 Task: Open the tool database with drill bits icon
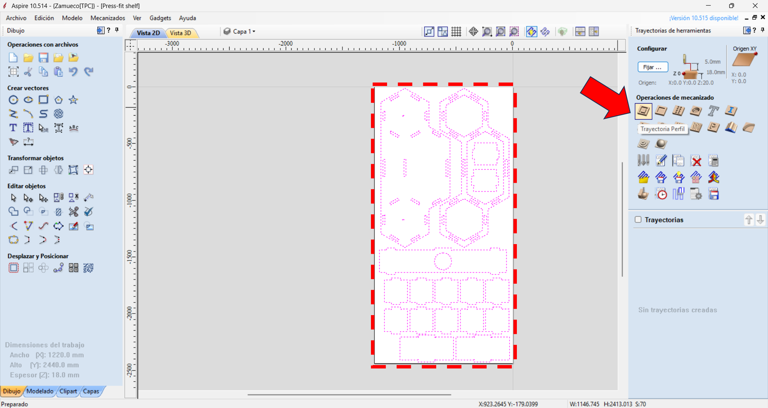pos(643,160)
